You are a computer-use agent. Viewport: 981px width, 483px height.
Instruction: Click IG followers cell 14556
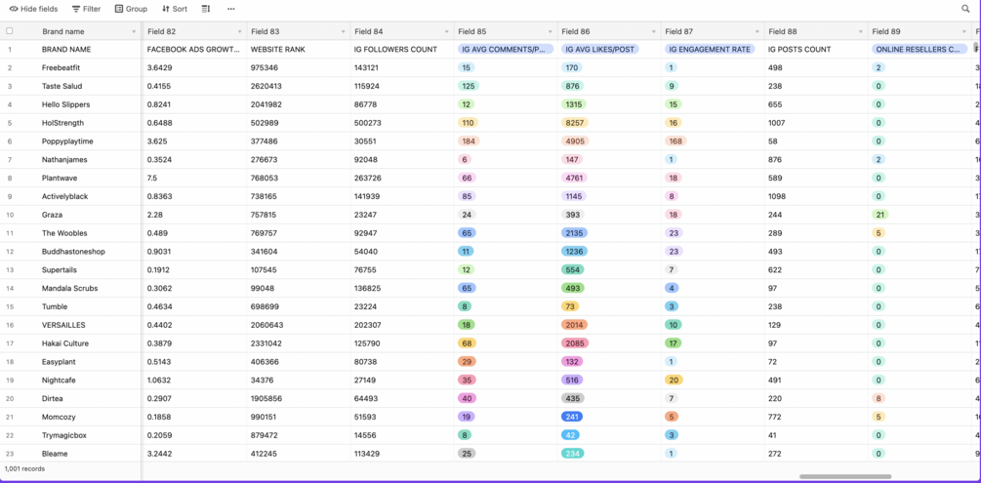[402, 435]
